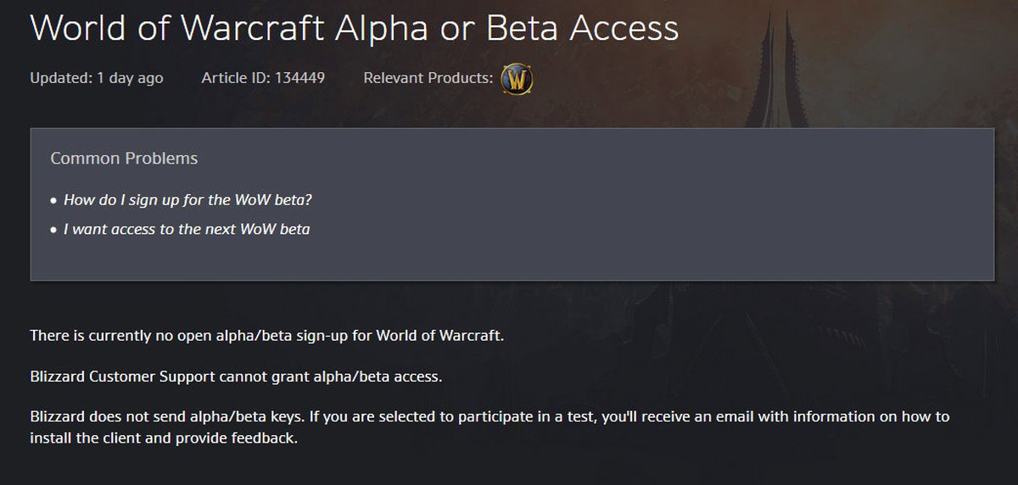Select the article number 134449
1018x485 pixels.
tap(299, 78)
